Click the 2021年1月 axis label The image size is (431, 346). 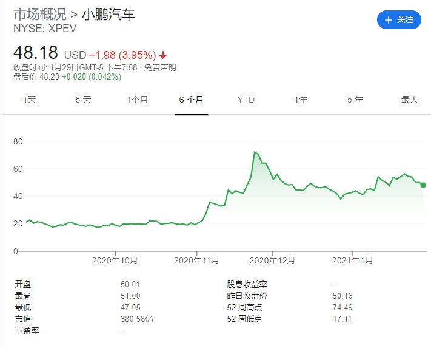tap(352, 260)
